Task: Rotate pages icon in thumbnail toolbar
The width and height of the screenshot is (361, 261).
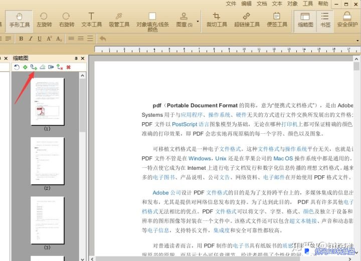Action: click(x=17, y=67)
